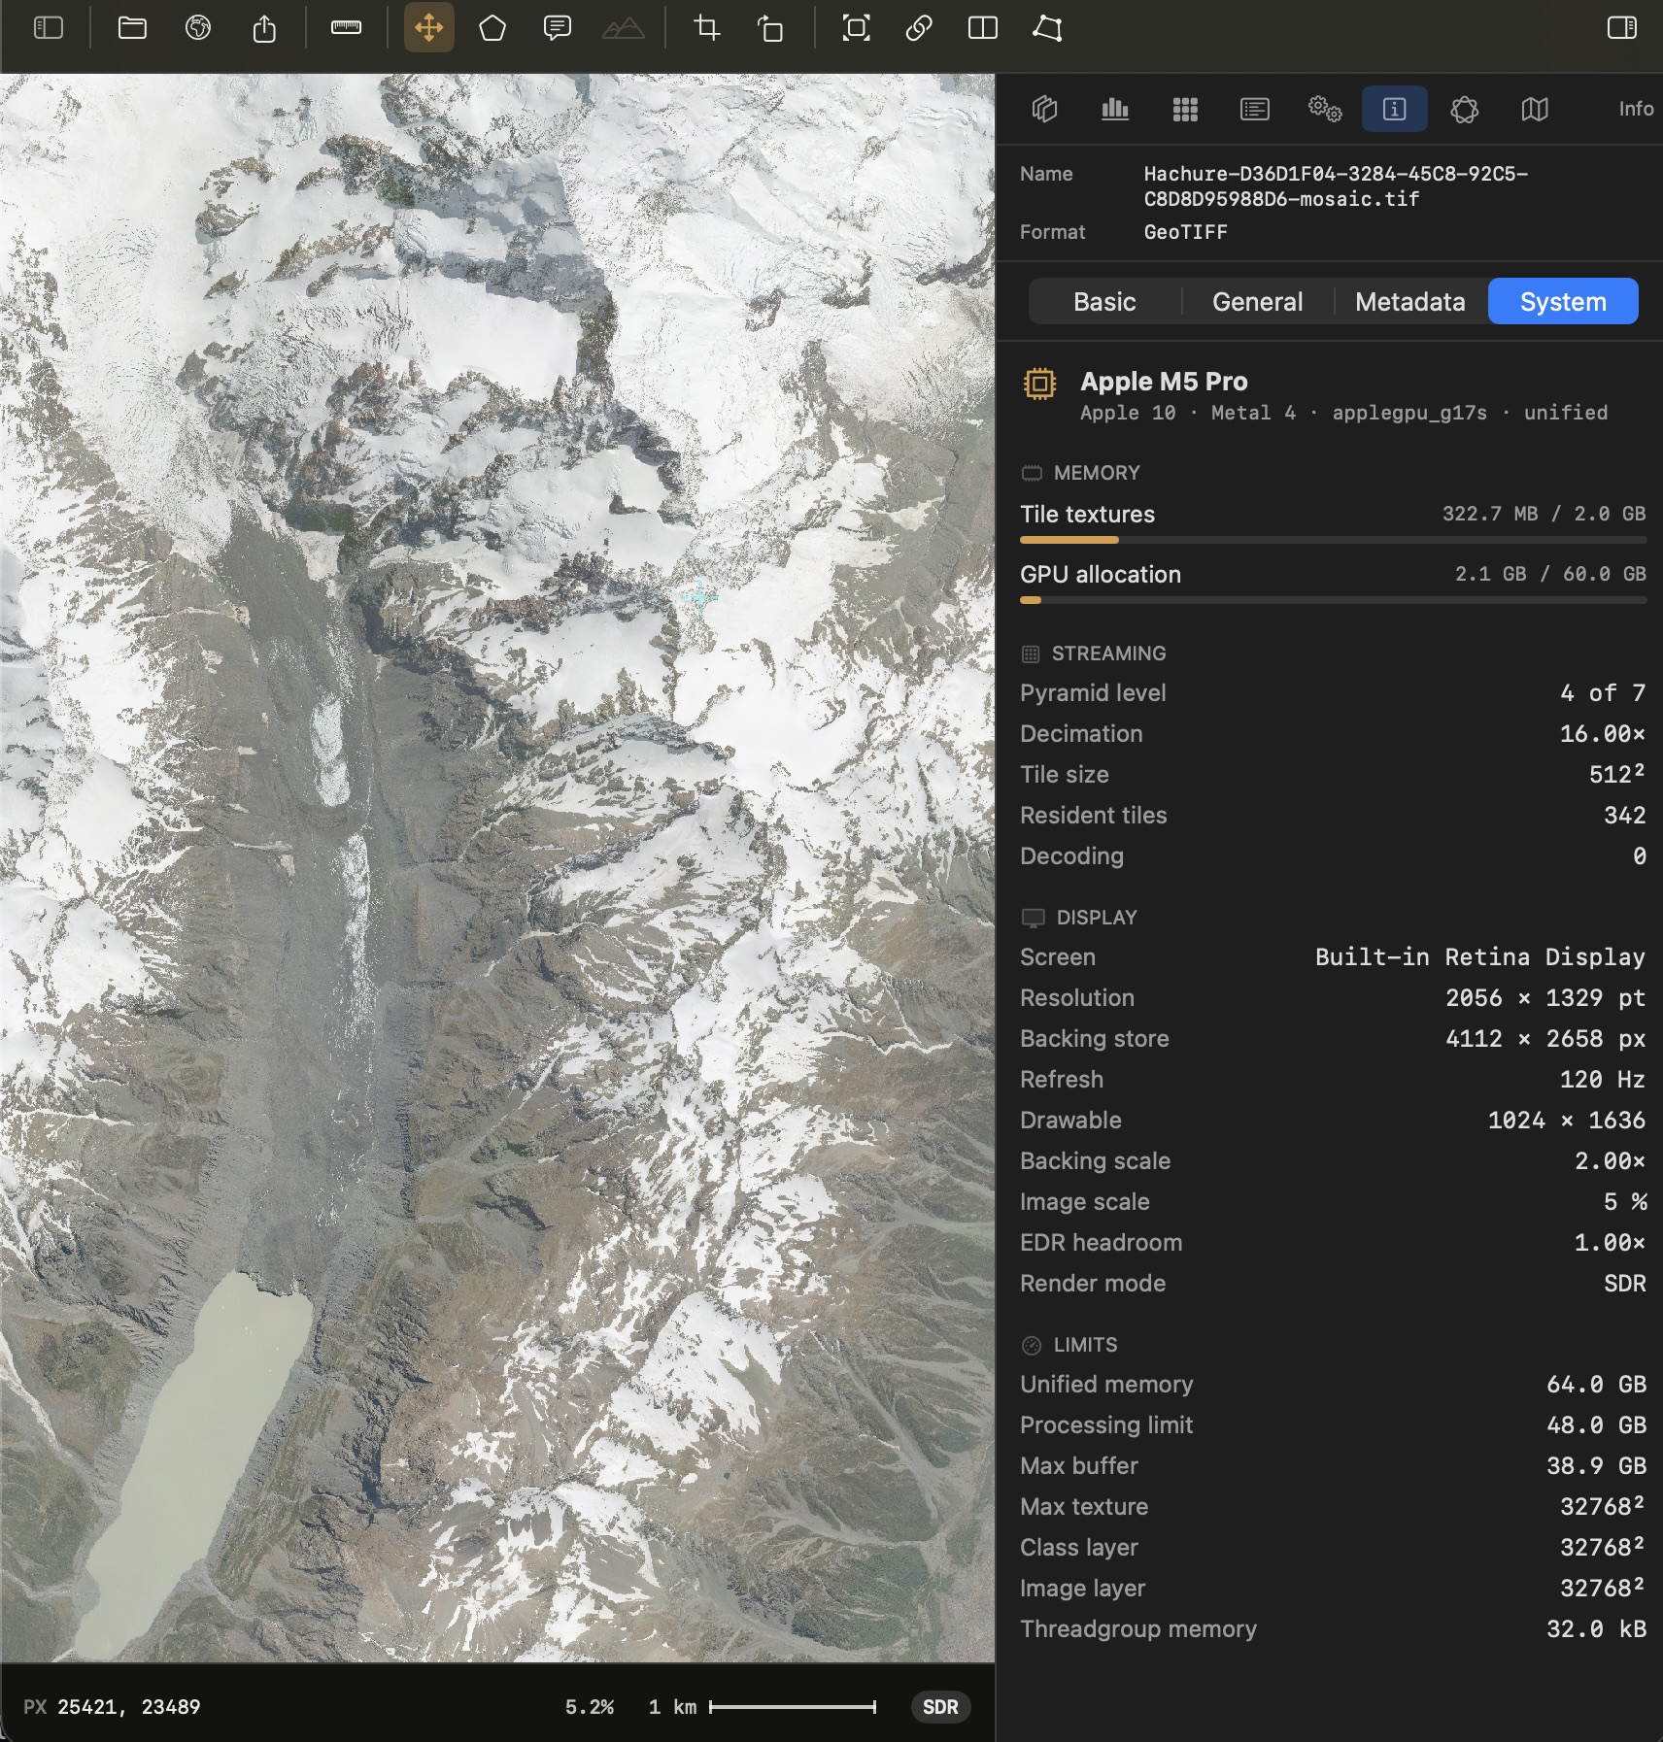1663x1742 pixels.
Task: Click the mountain terrain icon
Action: coord(624,28)
